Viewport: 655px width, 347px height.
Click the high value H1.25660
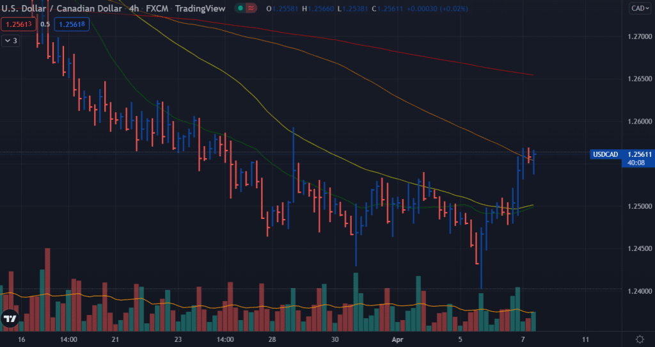click(x=319, y=8)
